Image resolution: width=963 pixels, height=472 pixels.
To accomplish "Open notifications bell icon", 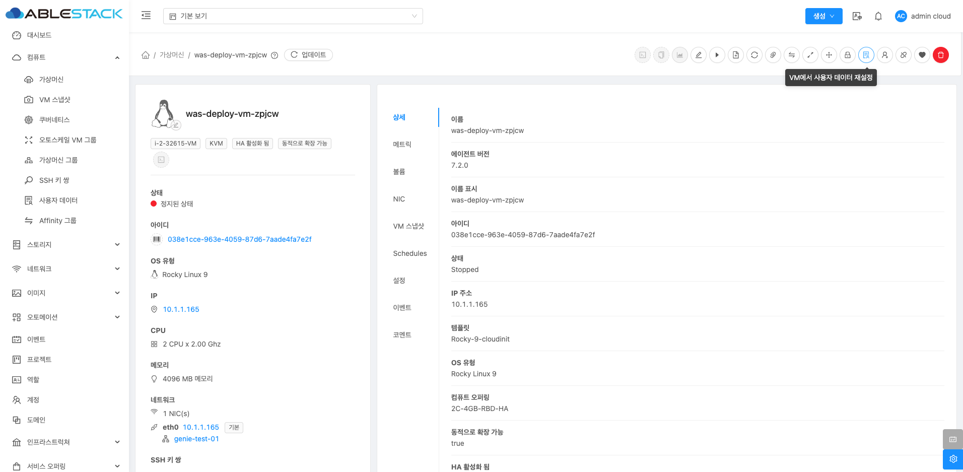I will pos(878,16).
